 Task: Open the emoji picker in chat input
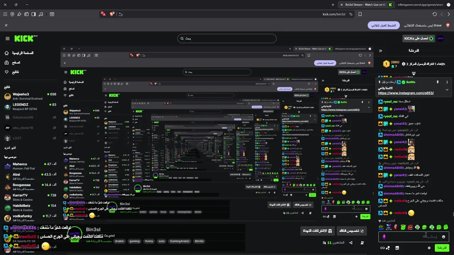[x=444, y=237]
